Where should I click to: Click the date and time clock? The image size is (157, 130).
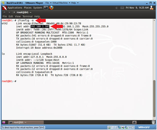(x=137, y=8)
